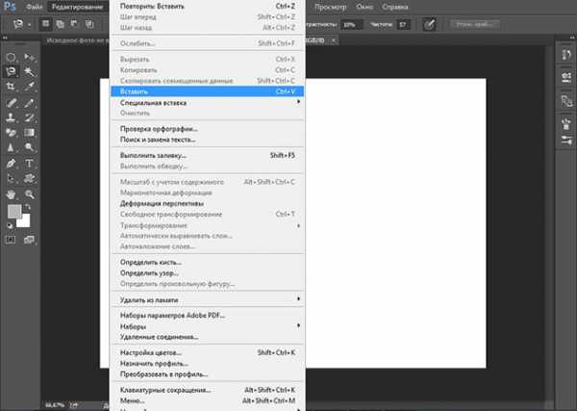The image size is (577, 411).
Task: Click the foreground color swatch
Action: click(x=14, y=212)
